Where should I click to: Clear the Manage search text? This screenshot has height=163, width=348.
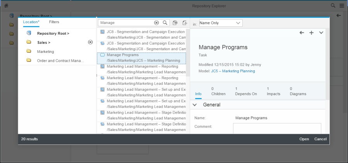[156, 23]
